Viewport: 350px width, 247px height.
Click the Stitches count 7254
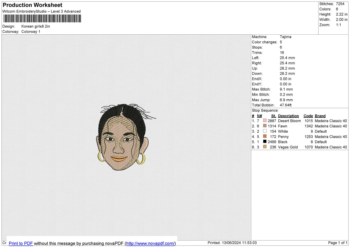340,4
